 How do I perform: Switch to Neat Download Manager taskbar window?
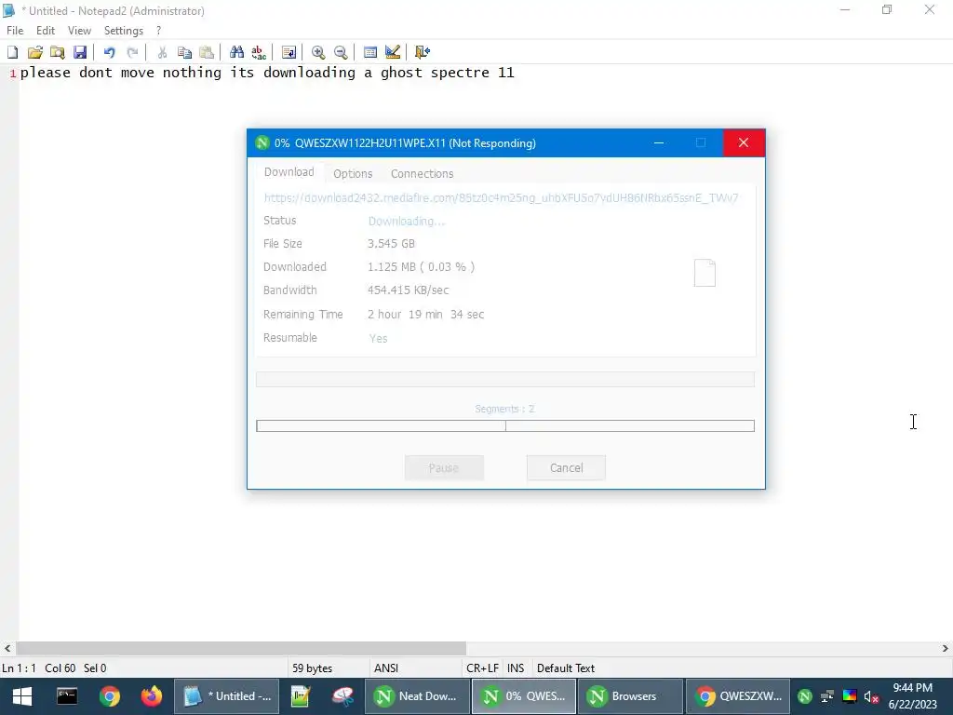[417, 696]
